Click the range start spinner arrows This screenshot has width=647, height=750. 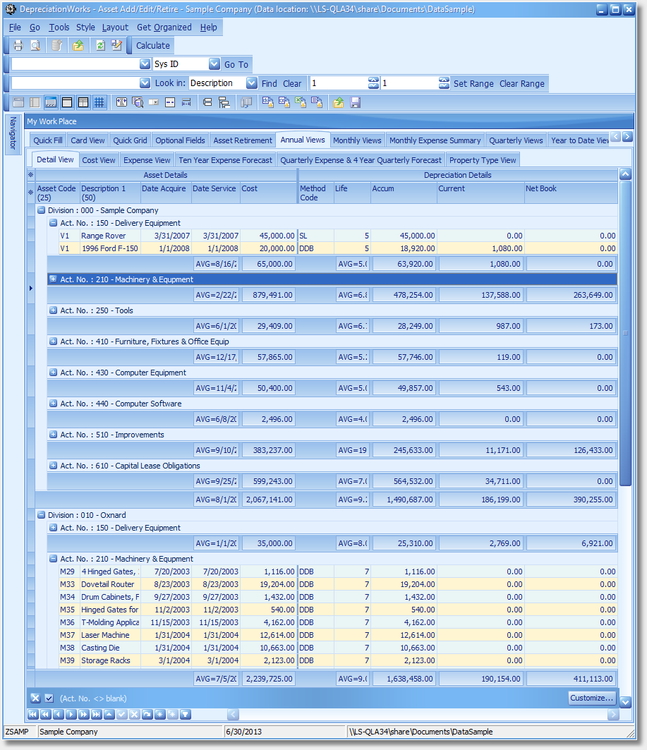click(x=373, y=83)
